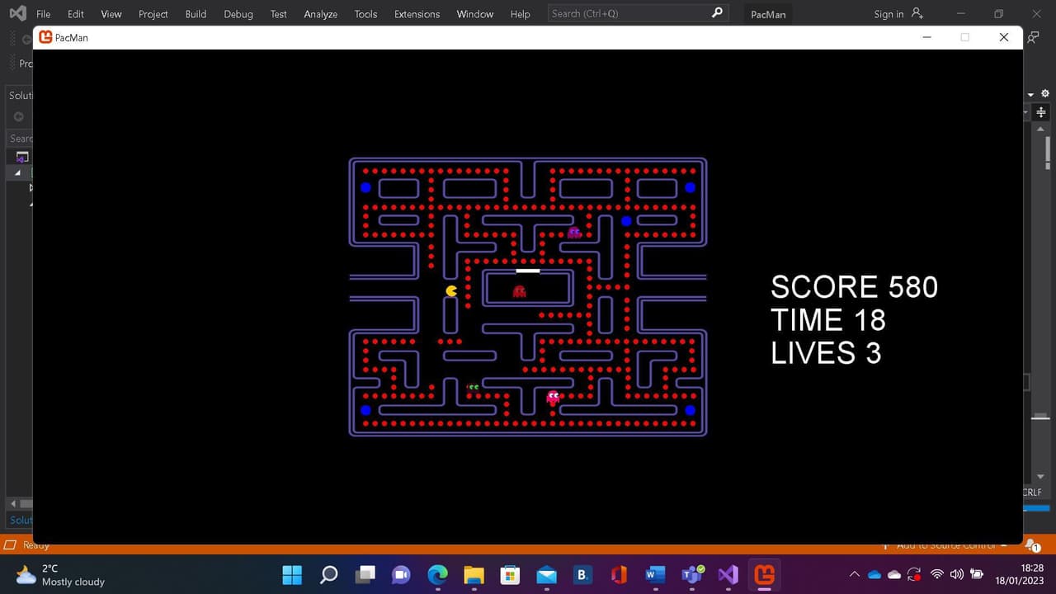
Task: Open the Window menu
Action: tap(474, 14)
